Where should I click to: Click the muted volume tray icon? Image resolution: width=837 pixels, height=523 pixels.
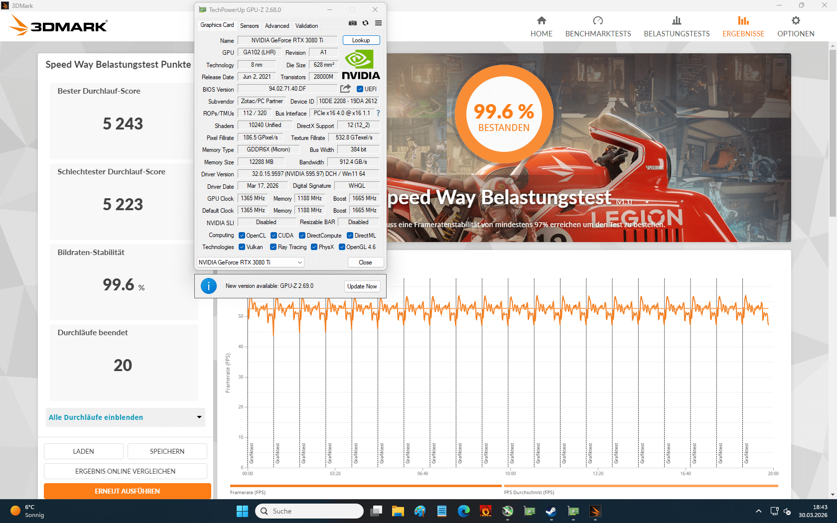tap(787, 511)
